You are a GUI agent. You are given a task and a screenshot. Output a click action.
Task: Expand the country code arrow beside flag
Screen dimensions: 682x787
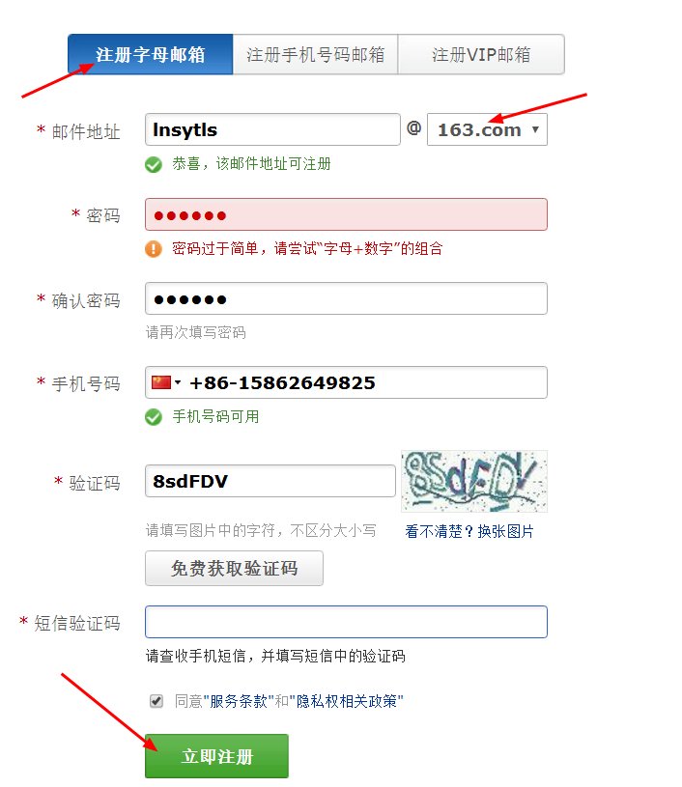tap(178, 383)
